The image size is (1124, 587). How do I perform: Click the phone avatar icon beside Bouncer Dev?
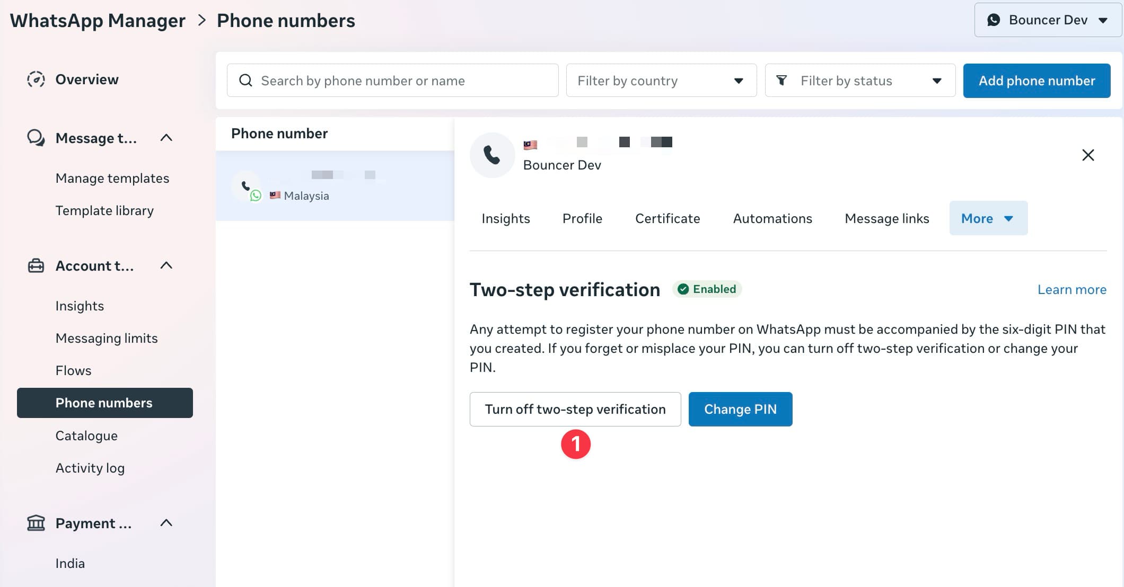491,155
